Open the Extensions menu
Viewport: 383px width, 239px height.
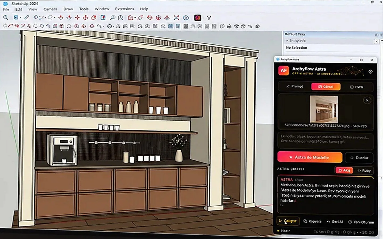click(x=124, y=9)
